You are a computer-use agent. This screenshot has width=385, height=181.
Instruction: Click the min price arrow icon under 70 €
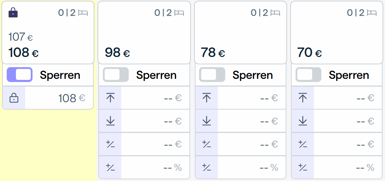pos(303,121)
